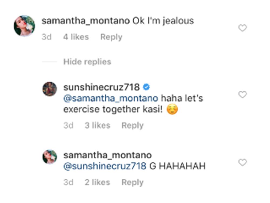
Task: Like the "G HAHAHAH" reply
Action: 242,162
